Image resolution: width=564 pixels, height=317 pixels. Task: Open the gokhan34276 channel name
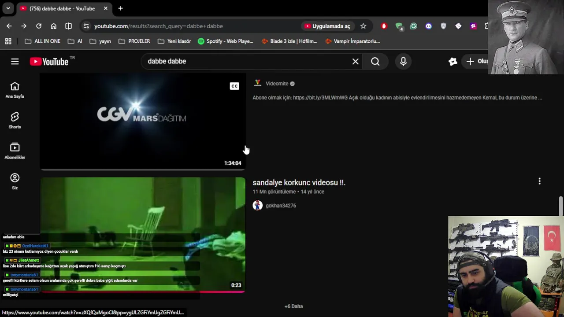[x=281, y=206]
